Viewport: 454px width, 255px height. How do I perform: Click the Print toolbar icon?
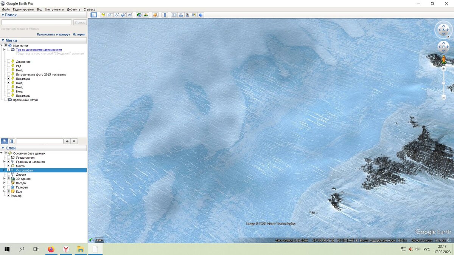tap(181, 15)
